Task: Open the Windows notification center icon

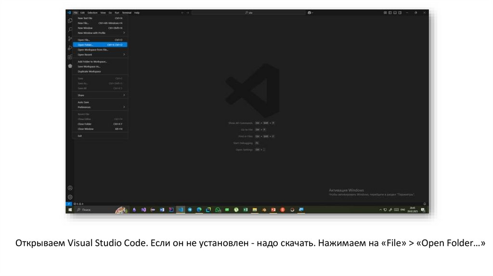Action: point(423,210)
